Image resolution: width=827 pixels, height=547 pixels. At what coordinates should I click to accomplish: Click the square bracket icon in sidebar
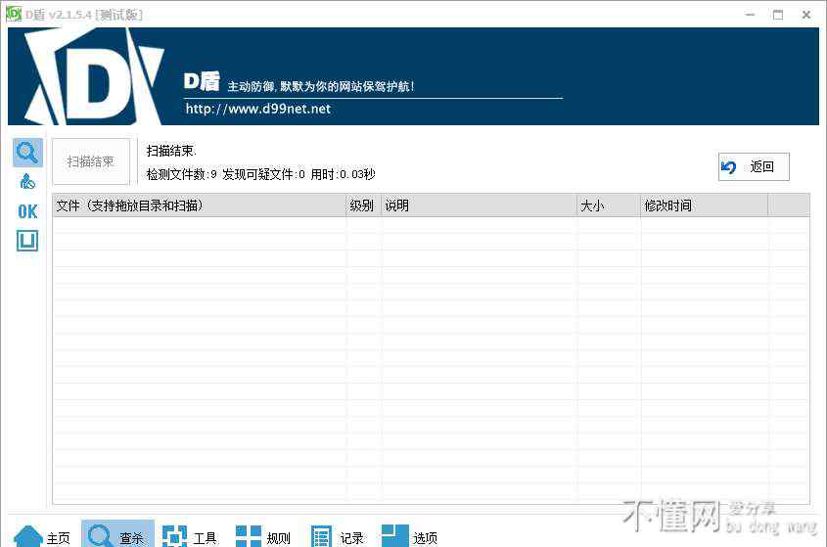point(27,241)
